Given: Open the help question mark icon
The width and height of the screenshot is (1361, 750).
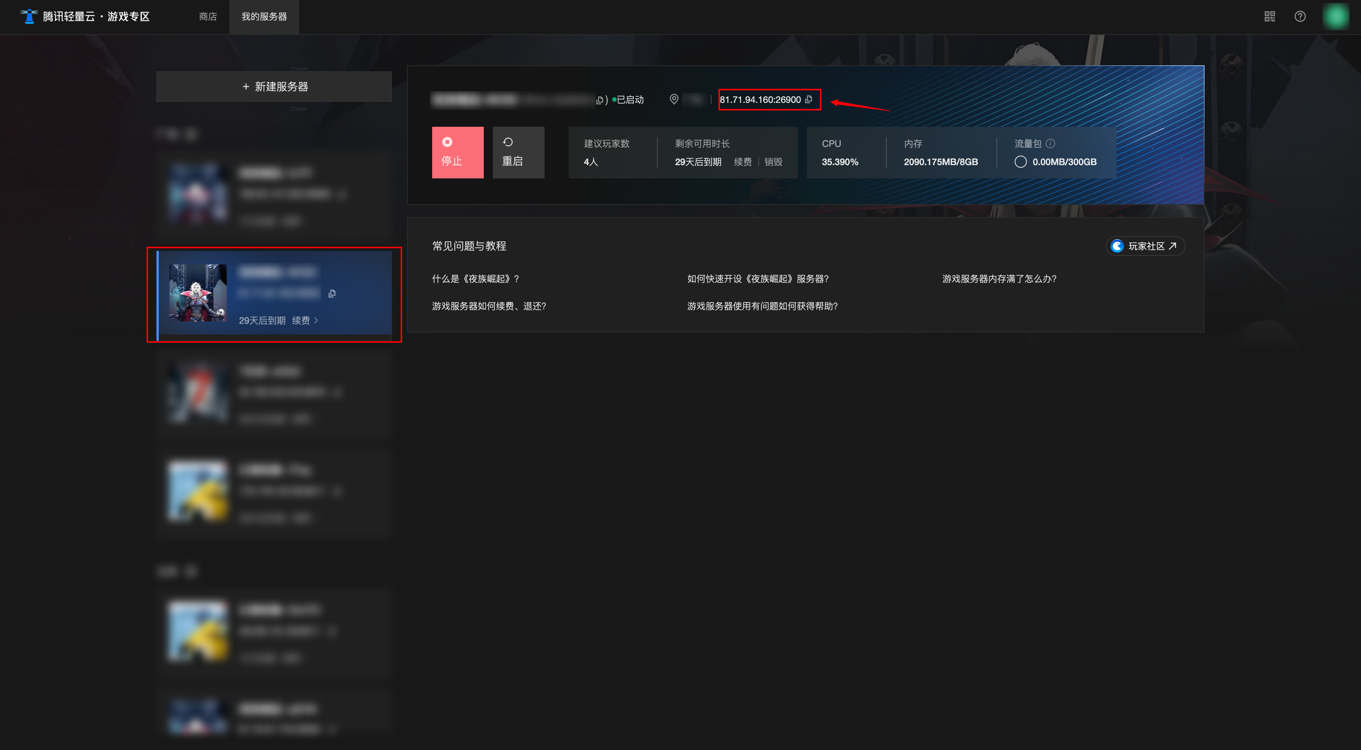Looking at the screenshot, I should [1300, 16].
